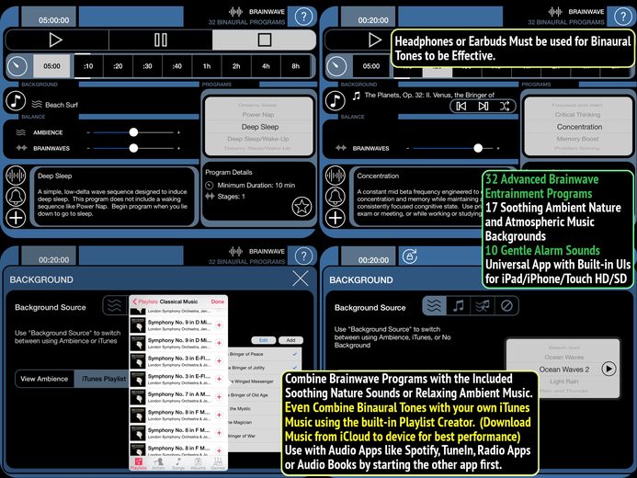
Task: Open background settings via the note icon beside The Planets
Action: [336, 101]
